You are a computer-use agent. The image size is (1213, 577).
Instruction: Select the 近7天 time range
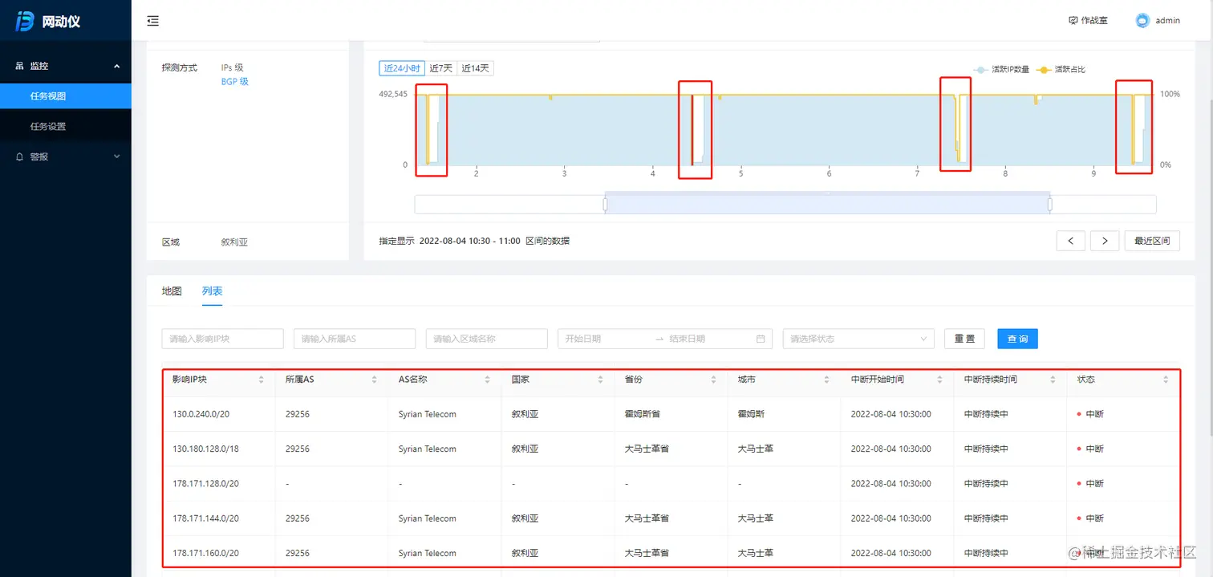click(x=440, y=68)
